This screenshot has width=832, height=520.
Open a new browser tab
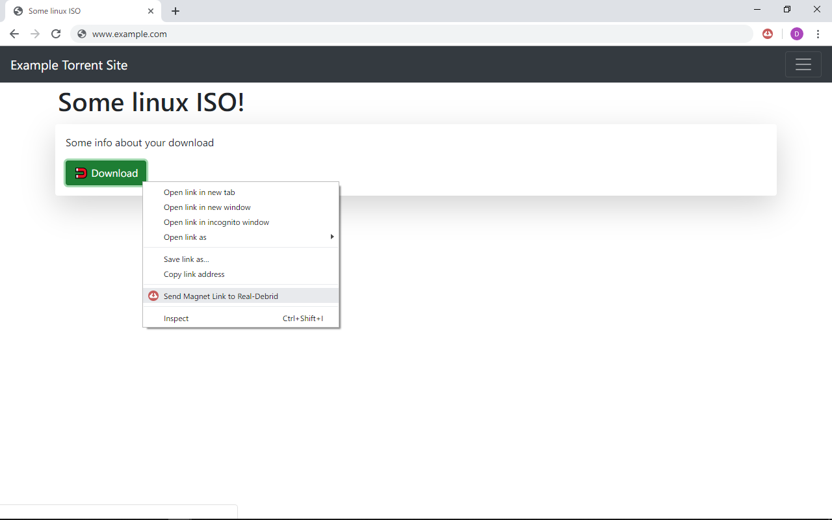[x=175, y=11]
